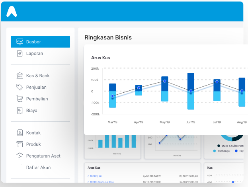Open the Pembelian shopping cart icon
The width and height of the screenshot is (248, 187).
click(20, 99)
